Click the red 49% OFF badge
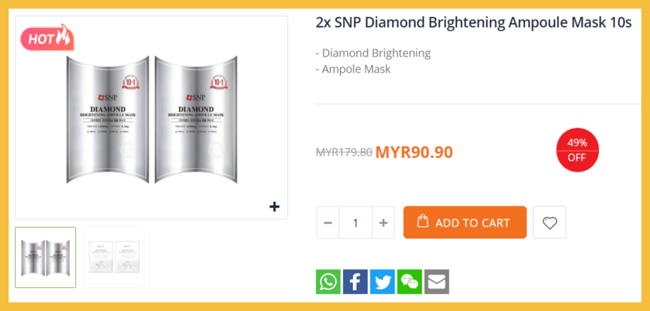This screenshot has width=650, height=311. tap(577, 150)
